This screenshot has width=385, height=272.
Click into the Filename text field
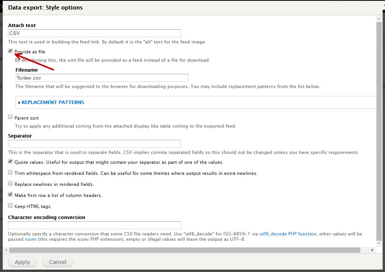coord(102,78)
